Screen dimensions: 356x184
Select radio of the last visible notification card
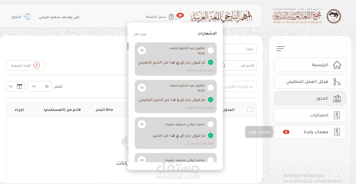(x=211, y=160)
